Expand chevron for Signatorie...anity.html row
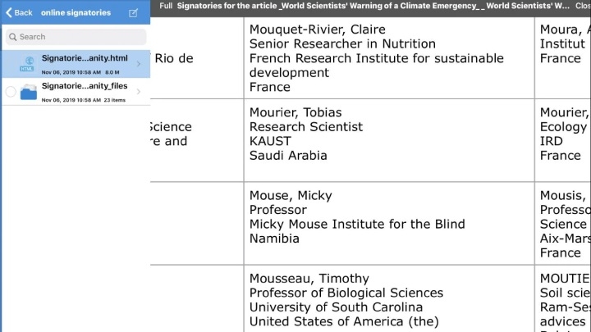The width and height of the screenshot is (591, 332). (x=139, y=64)
